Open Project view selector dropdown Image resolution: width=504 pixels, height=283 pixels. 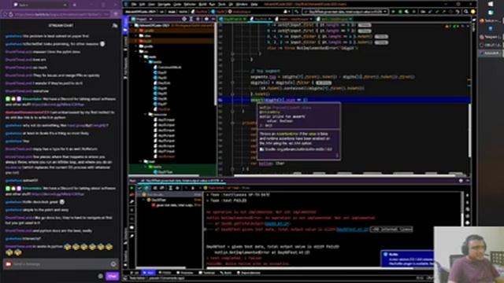click(x=142, y=19)
